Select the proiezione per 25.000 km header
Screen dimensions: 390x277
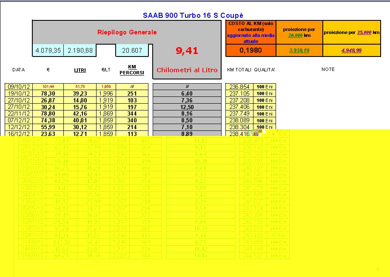(x=352, y=32)
